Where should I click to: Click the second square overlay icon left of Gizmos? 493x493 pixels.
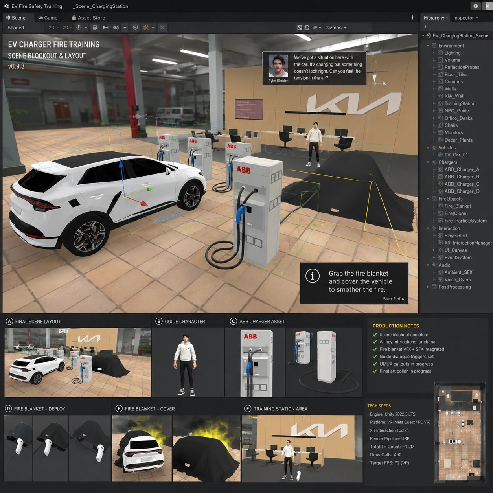pyautogui.click(x=307, y=28)
